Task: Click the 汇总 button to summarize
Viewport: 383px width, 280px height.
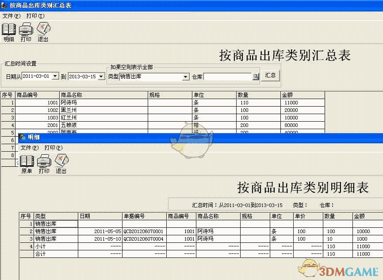Action: coord(270,75)
